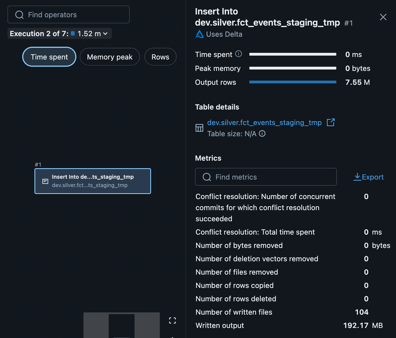
Task: Click the table icon under Table details
Action: point(199,128)
